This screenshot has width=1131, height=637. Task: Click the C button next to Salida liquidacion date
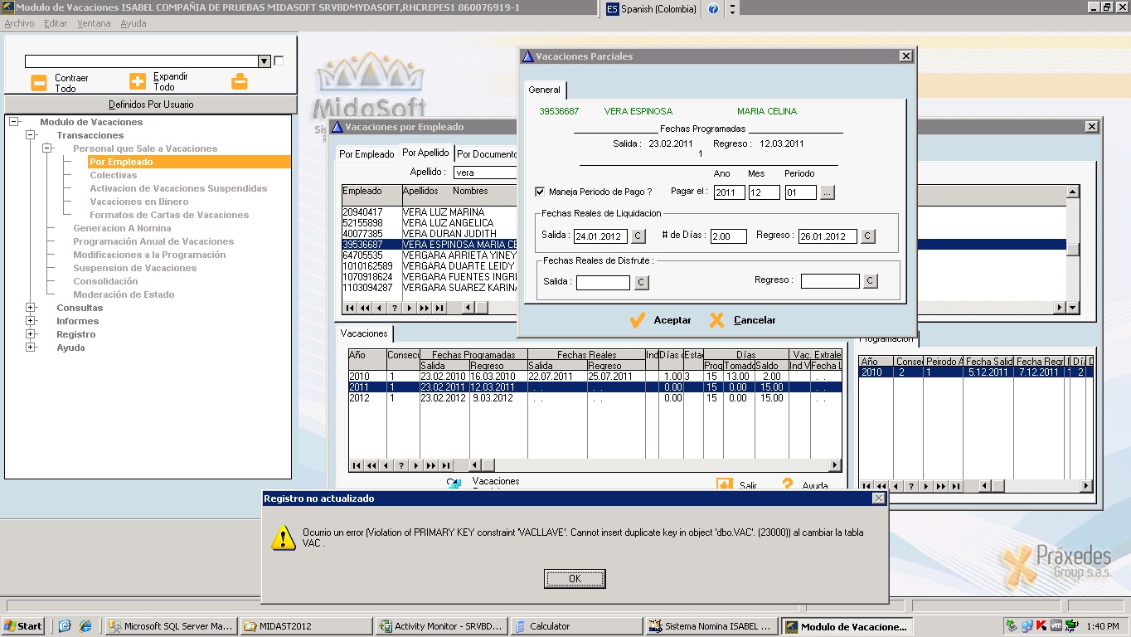pyautogui.click(x=638, y=236)
